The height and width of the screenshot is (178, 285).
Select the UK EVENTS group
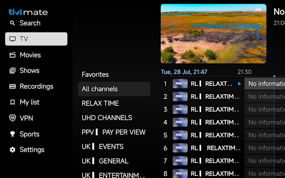(103, 147)
